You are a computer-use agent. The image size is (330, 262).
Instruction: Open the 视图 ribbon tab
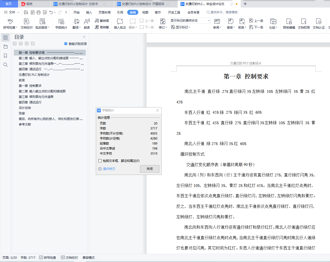click(x=145, y=12)
